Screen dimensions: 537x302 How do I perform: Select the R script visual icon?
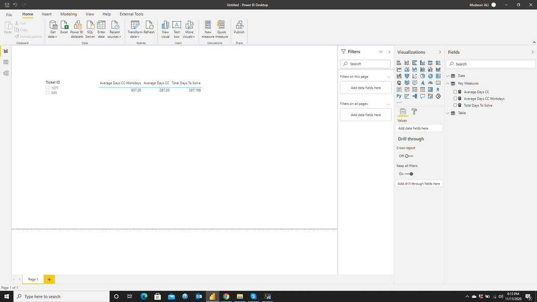(438, 89)
